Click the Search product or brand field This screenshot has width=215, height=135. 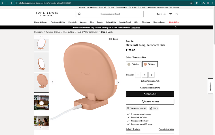coord(110,14)
